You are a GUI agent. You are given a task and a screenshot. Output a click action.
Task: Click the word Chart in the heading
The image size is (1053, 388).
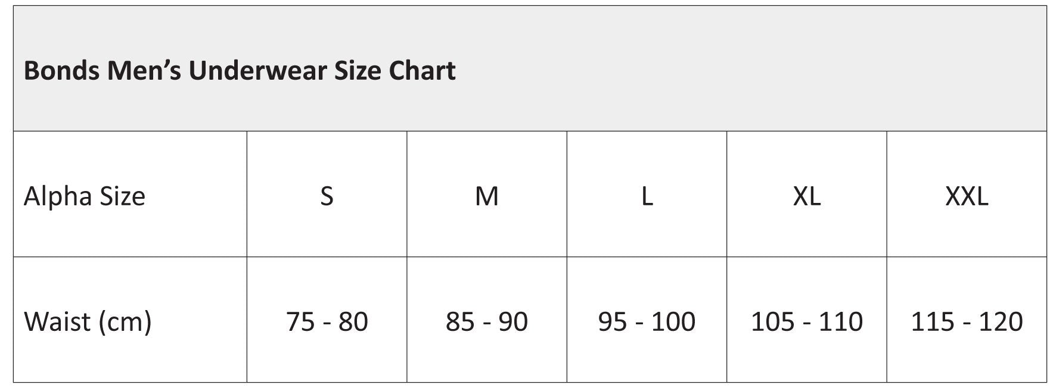click(x=422, y=71)
